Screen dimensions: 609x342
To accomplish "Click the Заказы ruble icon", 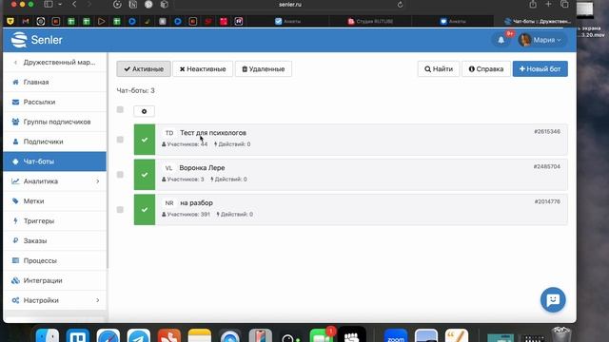I will click(15, 240).
